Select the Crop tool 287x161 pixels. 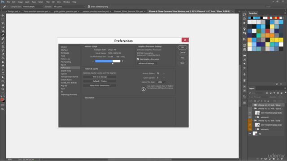(3, 31)
